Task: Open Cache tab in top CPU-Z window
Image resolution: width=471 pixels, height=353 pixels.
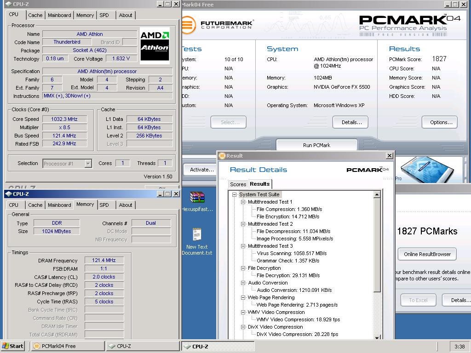Action: click(x=35, y=15)
